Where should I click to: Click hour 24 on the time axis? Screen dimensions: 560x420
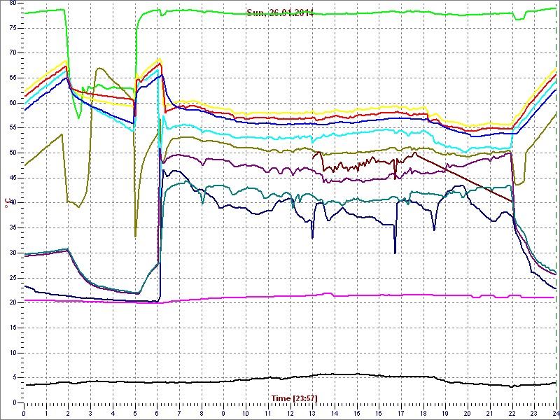pyautogui.click(x=555, y=412)
